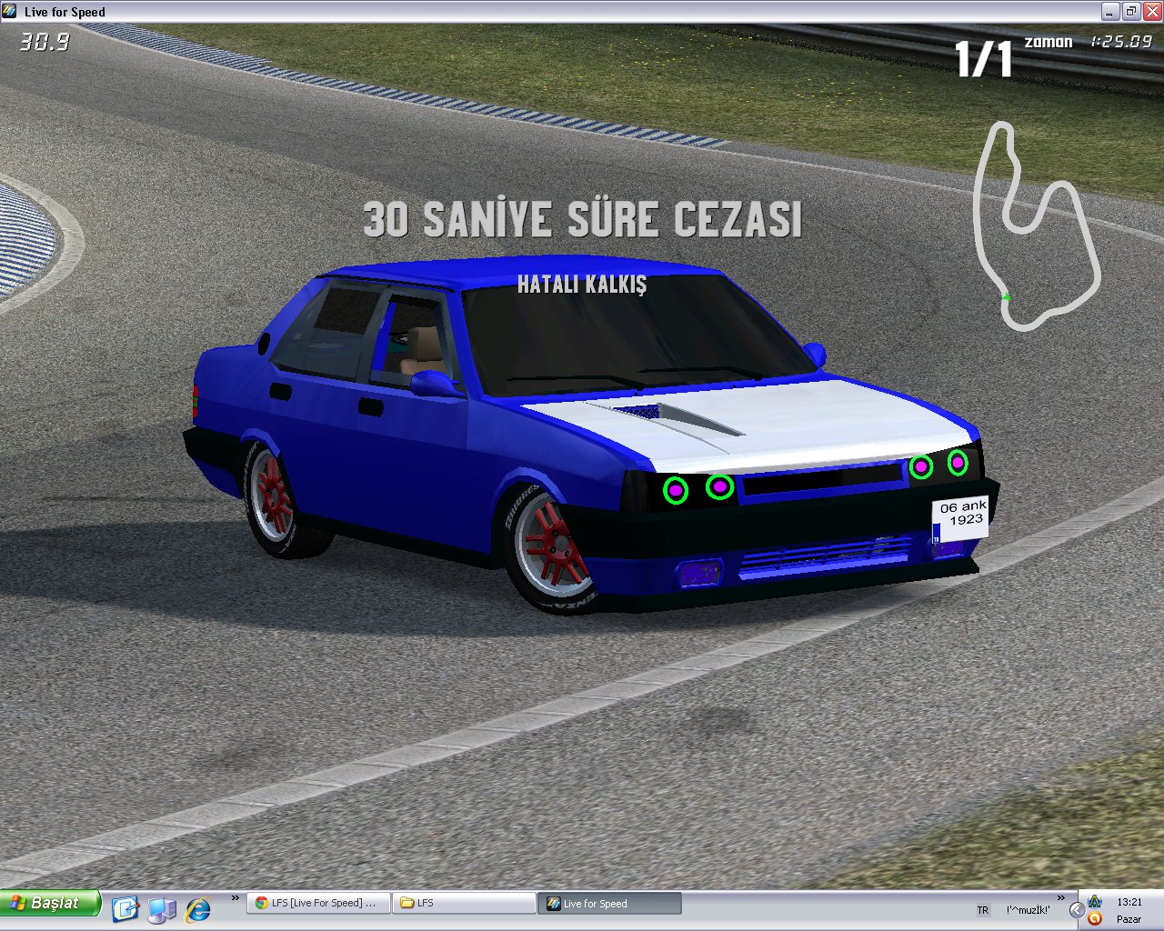1164x931 pixels.
Task: Click the 1/1 lap counter
Action: (x=983, y=59)
